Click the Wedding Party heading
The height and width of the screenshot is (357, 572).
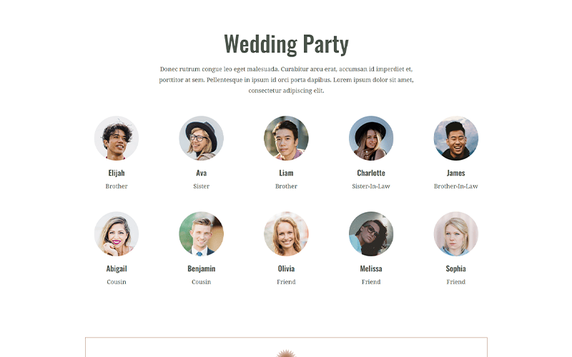click(x=286, y=44)
